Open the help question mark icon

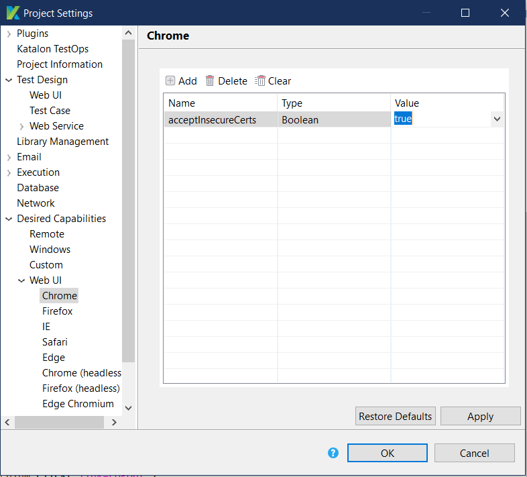click(333, 453)
